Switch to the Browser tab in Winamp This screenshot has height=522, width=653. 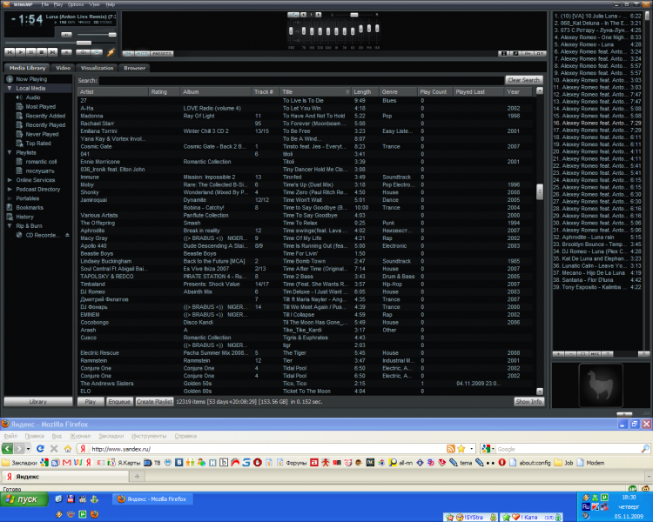pos(134,68)
